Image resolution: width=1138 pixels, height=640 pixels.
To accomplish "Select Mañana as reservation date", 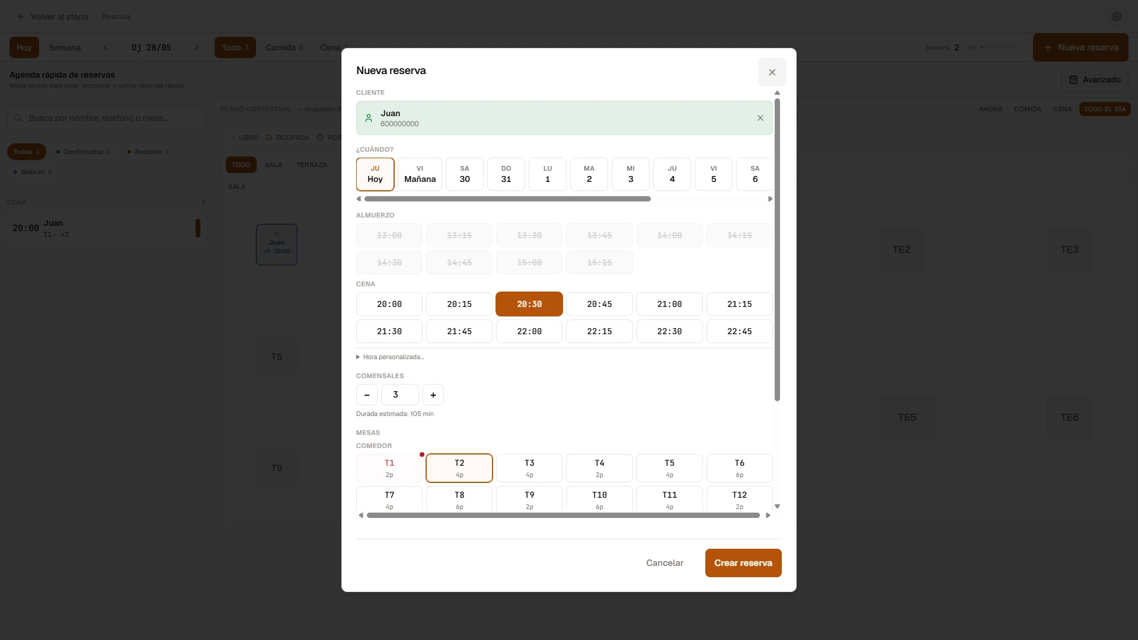I will coord(420,174).
